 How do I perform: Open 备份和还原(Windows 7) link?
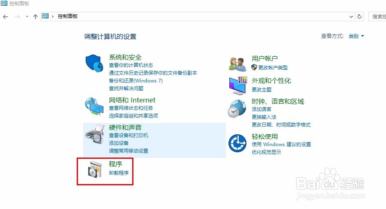(136, 81)
